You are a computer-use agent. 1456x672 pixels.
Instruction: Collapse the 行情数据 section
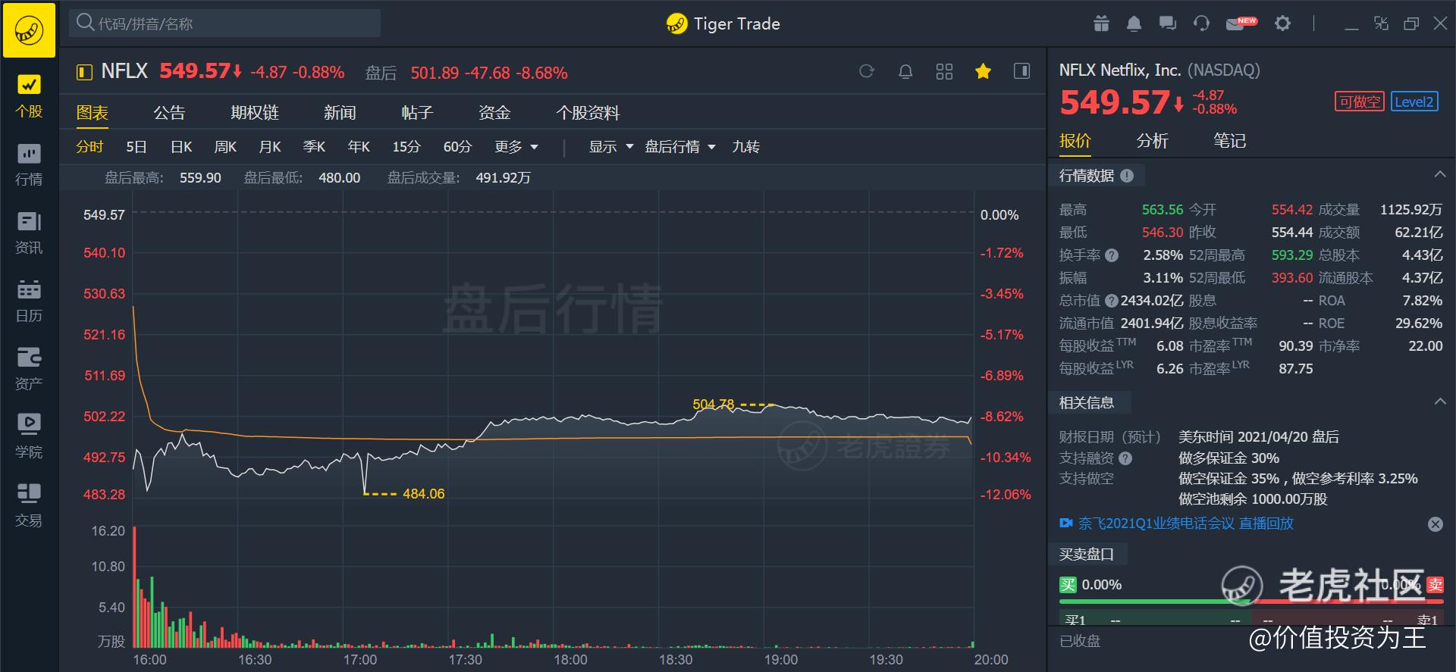point(1439,175)
